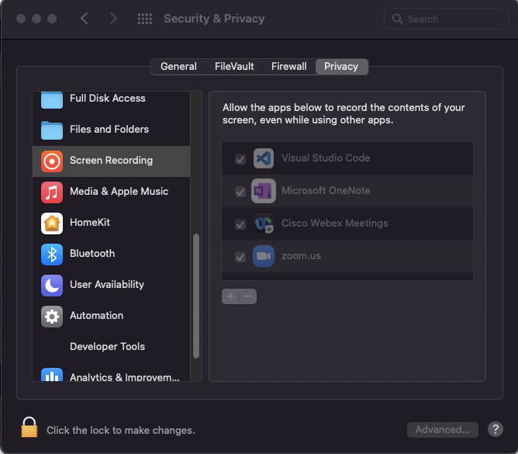Click the Cisco Webex Meetings app icon
Screen dimensions: 518x454
pyautogui.click(x=264, y=224)
